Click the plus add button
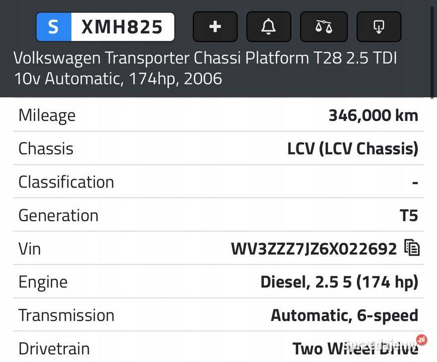Screen dimensions: 437x362 click(x=215, y=27)
